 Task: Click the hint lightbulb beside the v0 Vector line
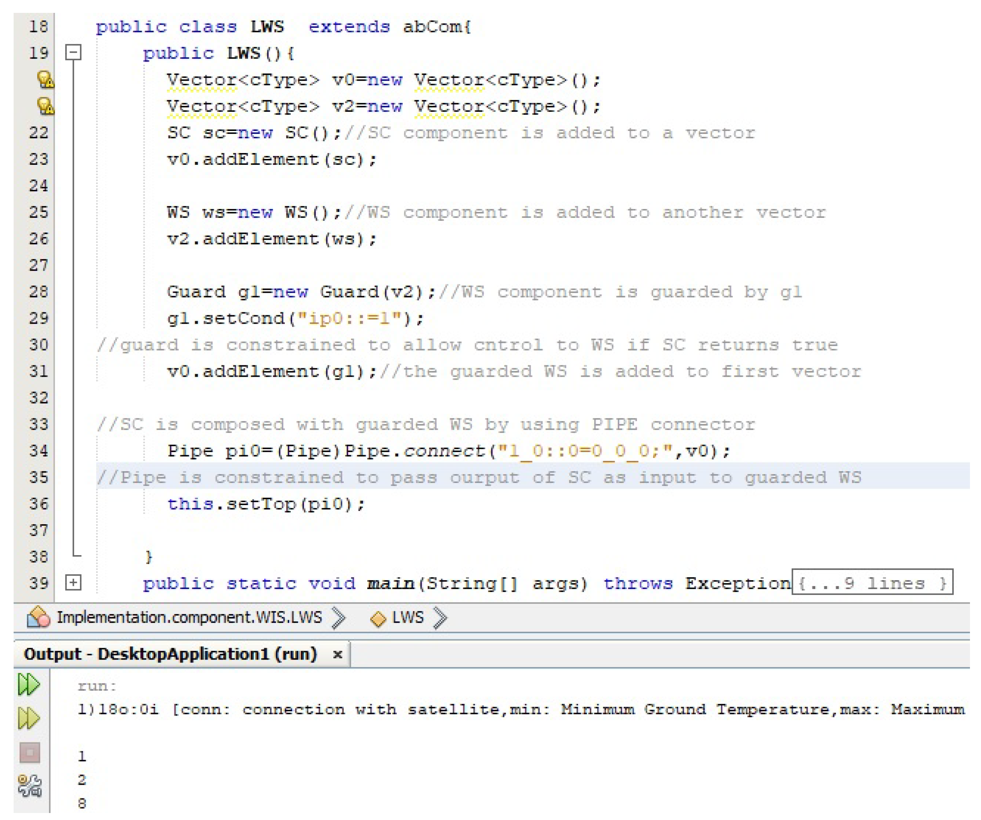pyautogui.click(x=45, y=80)
